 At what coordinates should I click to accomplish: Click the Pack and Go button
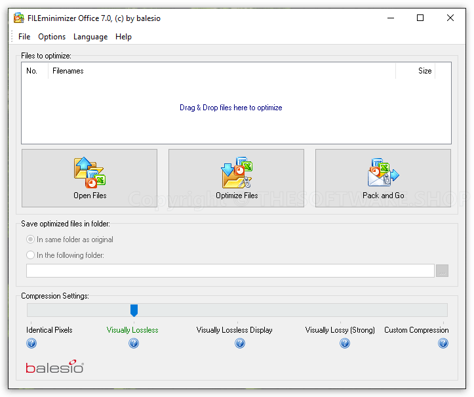tap(383, 178)
